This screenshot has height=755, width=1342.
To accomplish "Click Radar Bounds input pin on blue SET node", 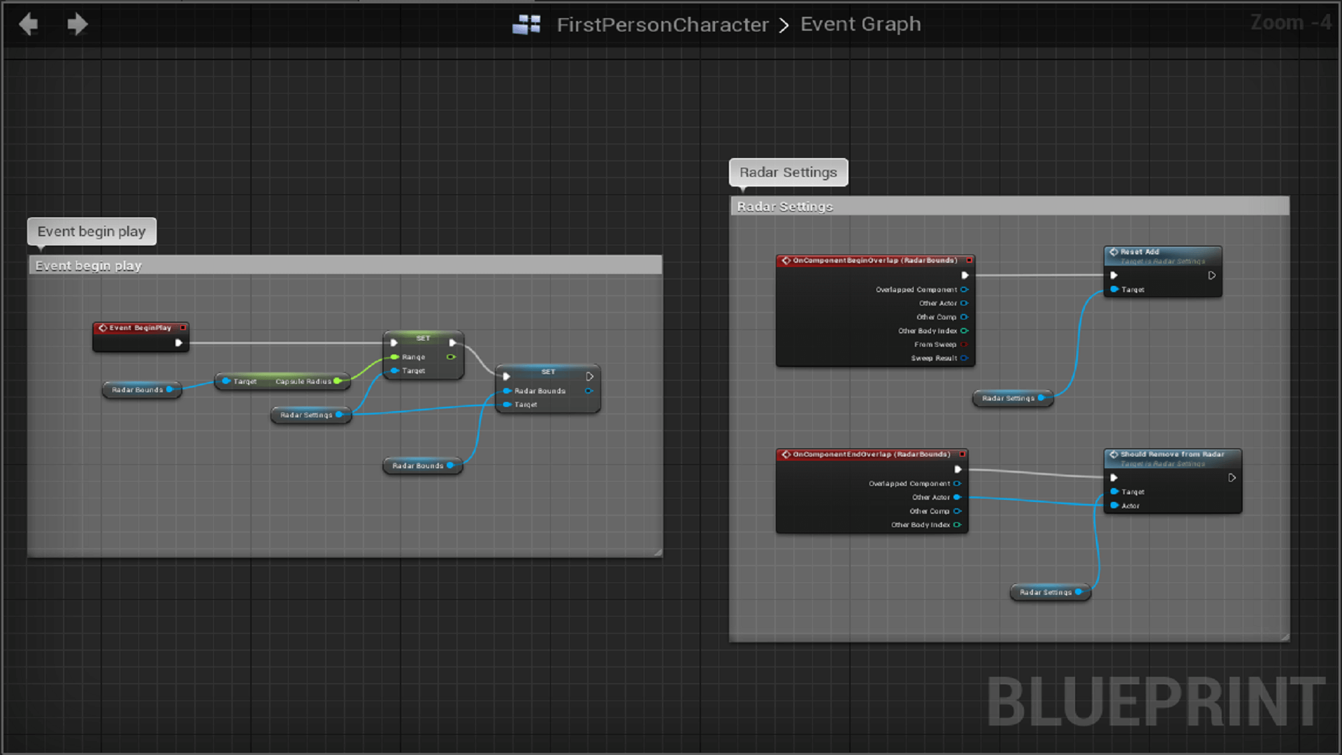I will pos(507,391).
